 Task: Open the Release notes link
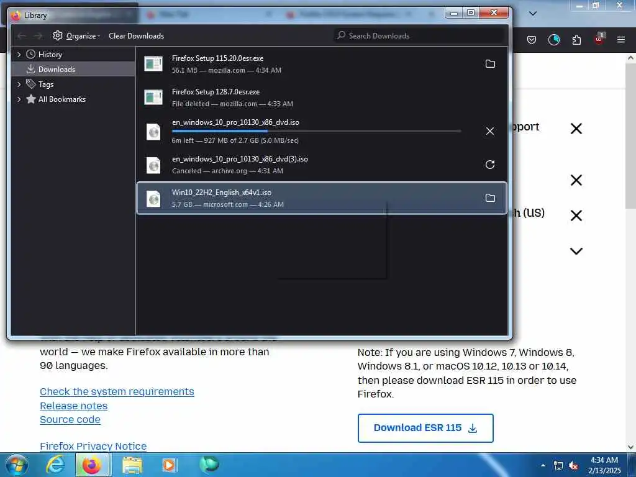(73, 406)
